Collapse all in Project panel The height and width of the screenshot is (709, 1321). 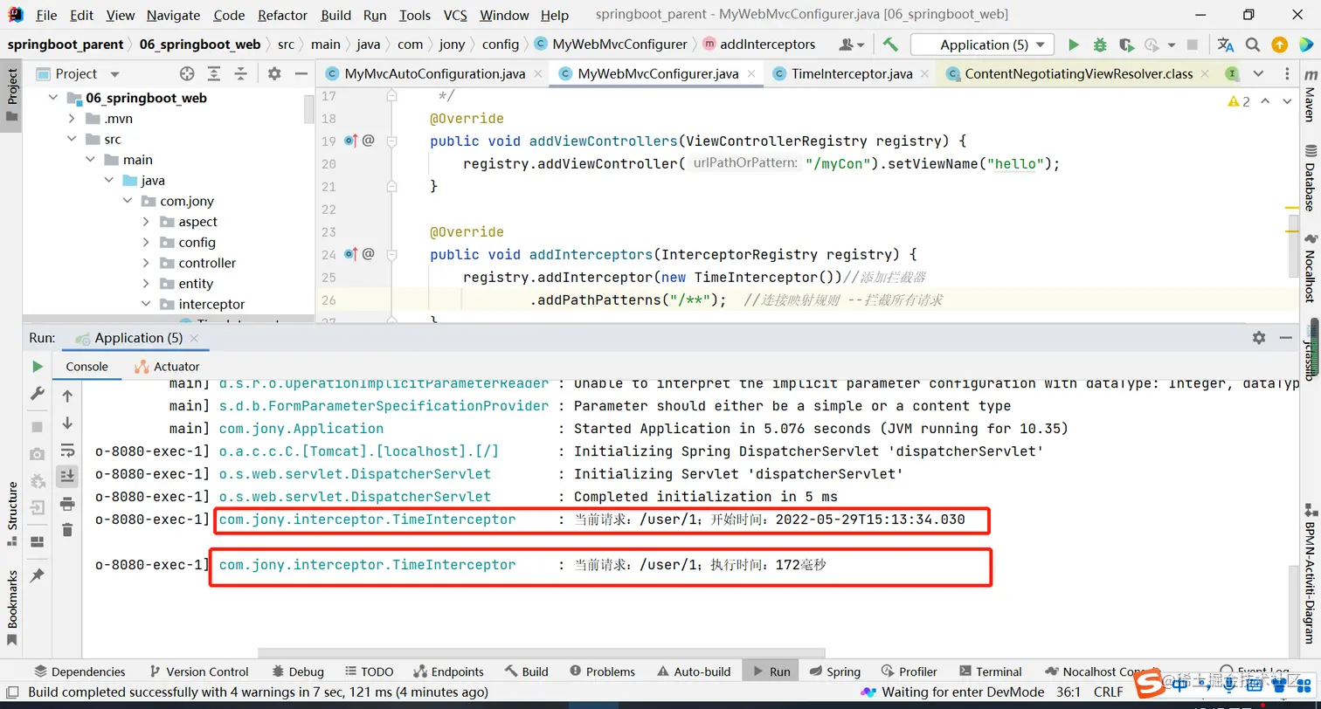[241, 74]
